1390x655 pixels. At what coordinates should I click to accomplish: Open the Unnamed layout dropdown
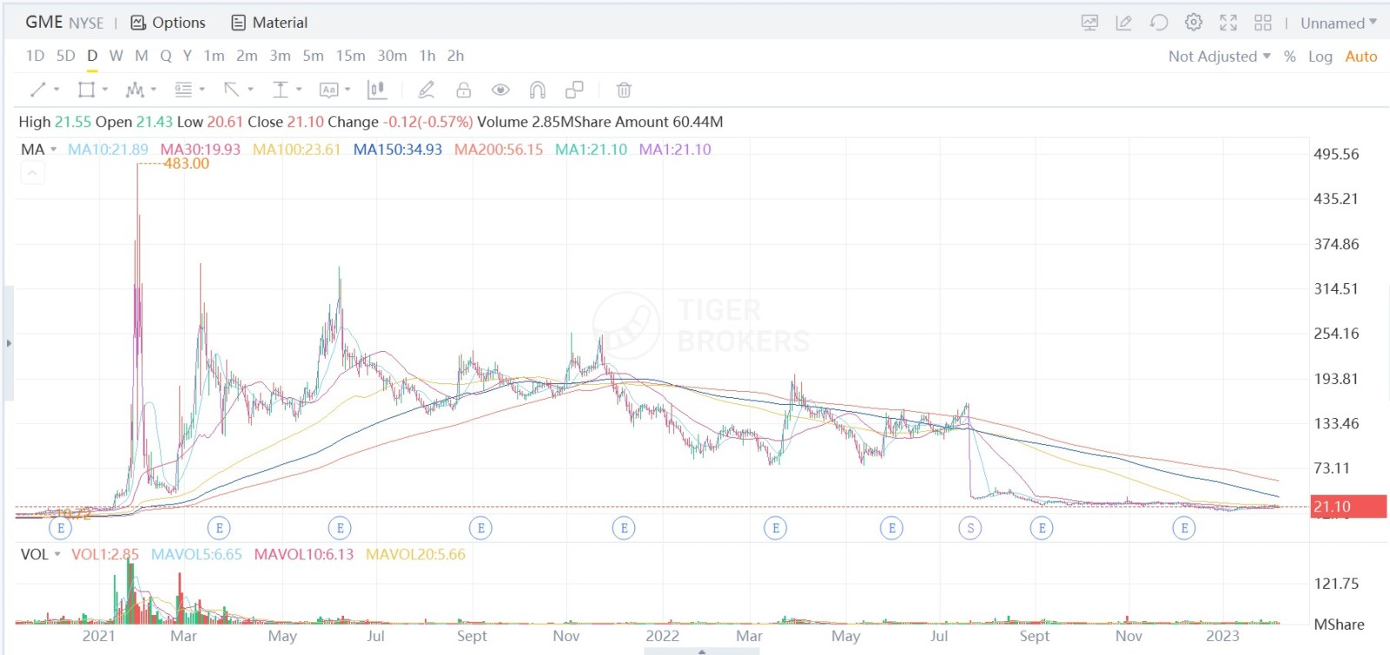point(1339,23)
